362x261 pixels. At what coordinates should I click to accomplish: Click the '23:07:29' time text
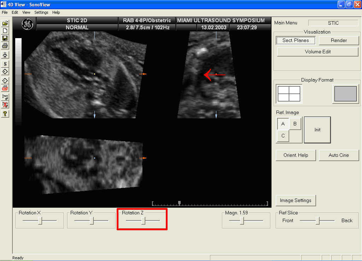(x=246, y=28)
